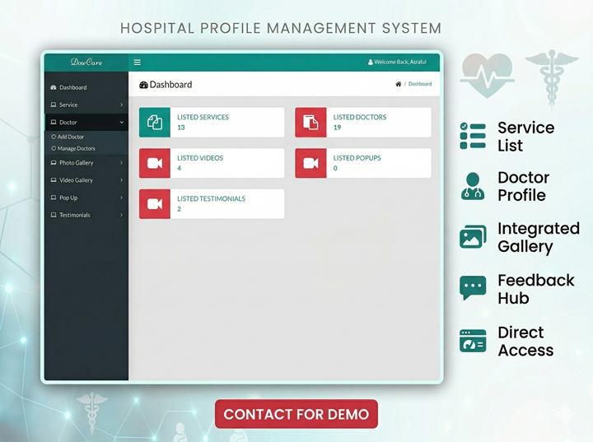
Task: Click the Listed Popups camera icon
Action: coord(311,163)
